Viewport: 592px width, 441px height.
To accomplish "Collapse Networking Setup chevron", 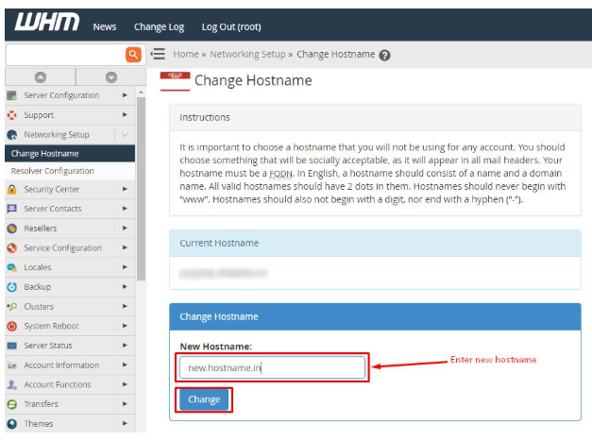I will (125, 134).
